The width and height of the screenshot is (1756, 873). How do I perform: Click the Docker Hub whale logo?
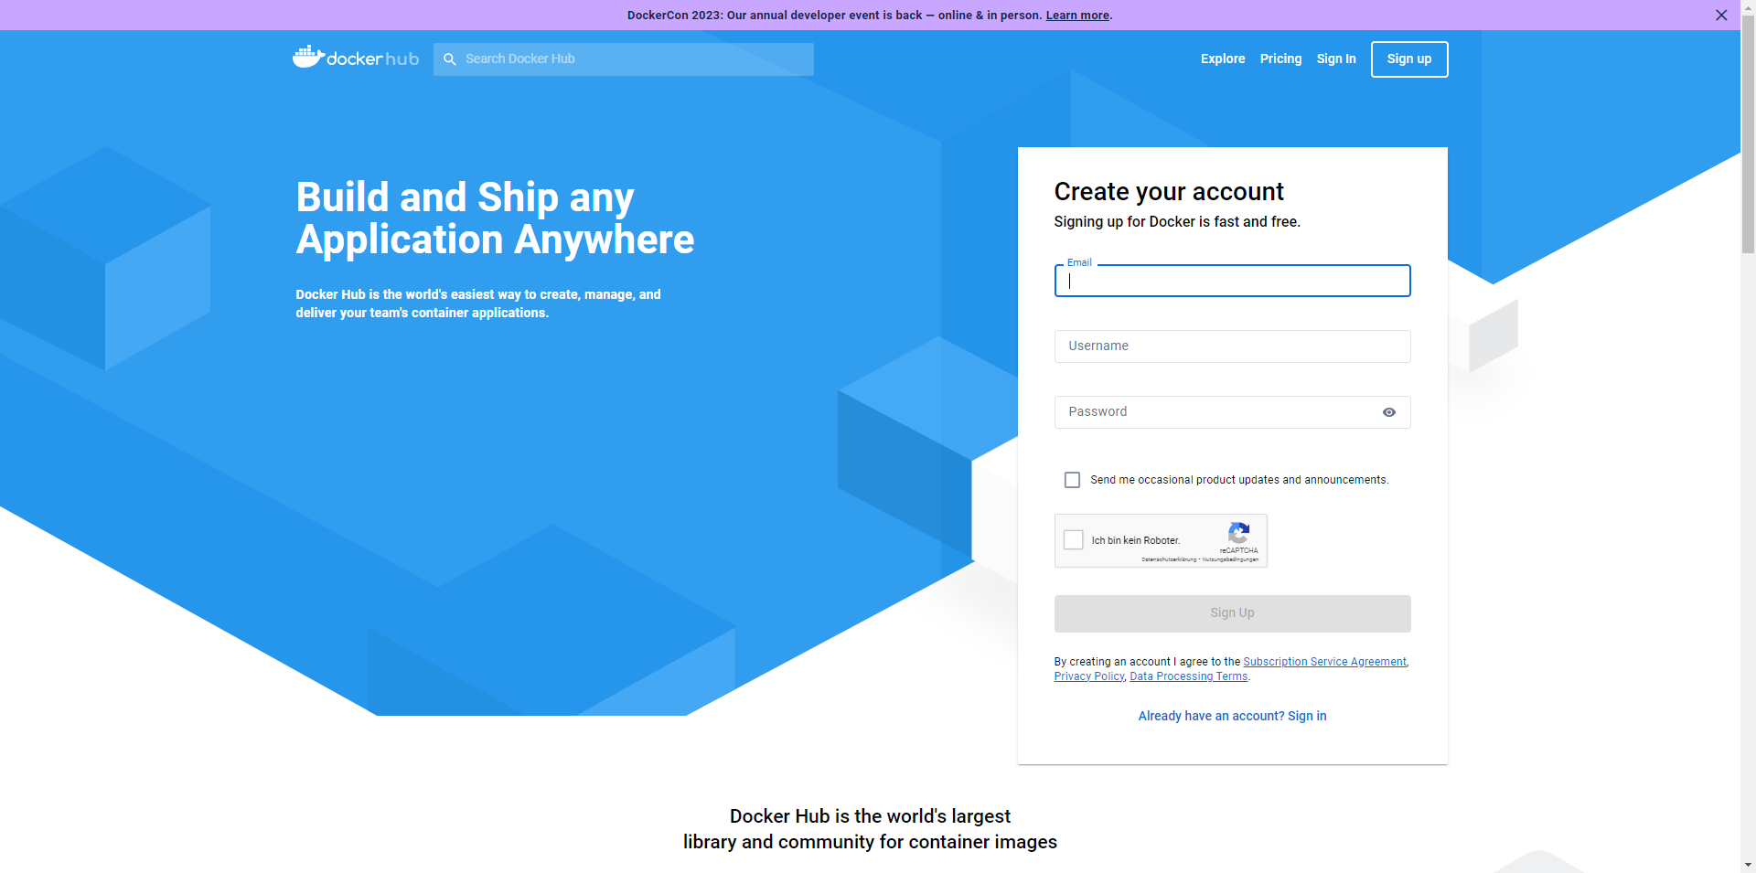[356, 58]
